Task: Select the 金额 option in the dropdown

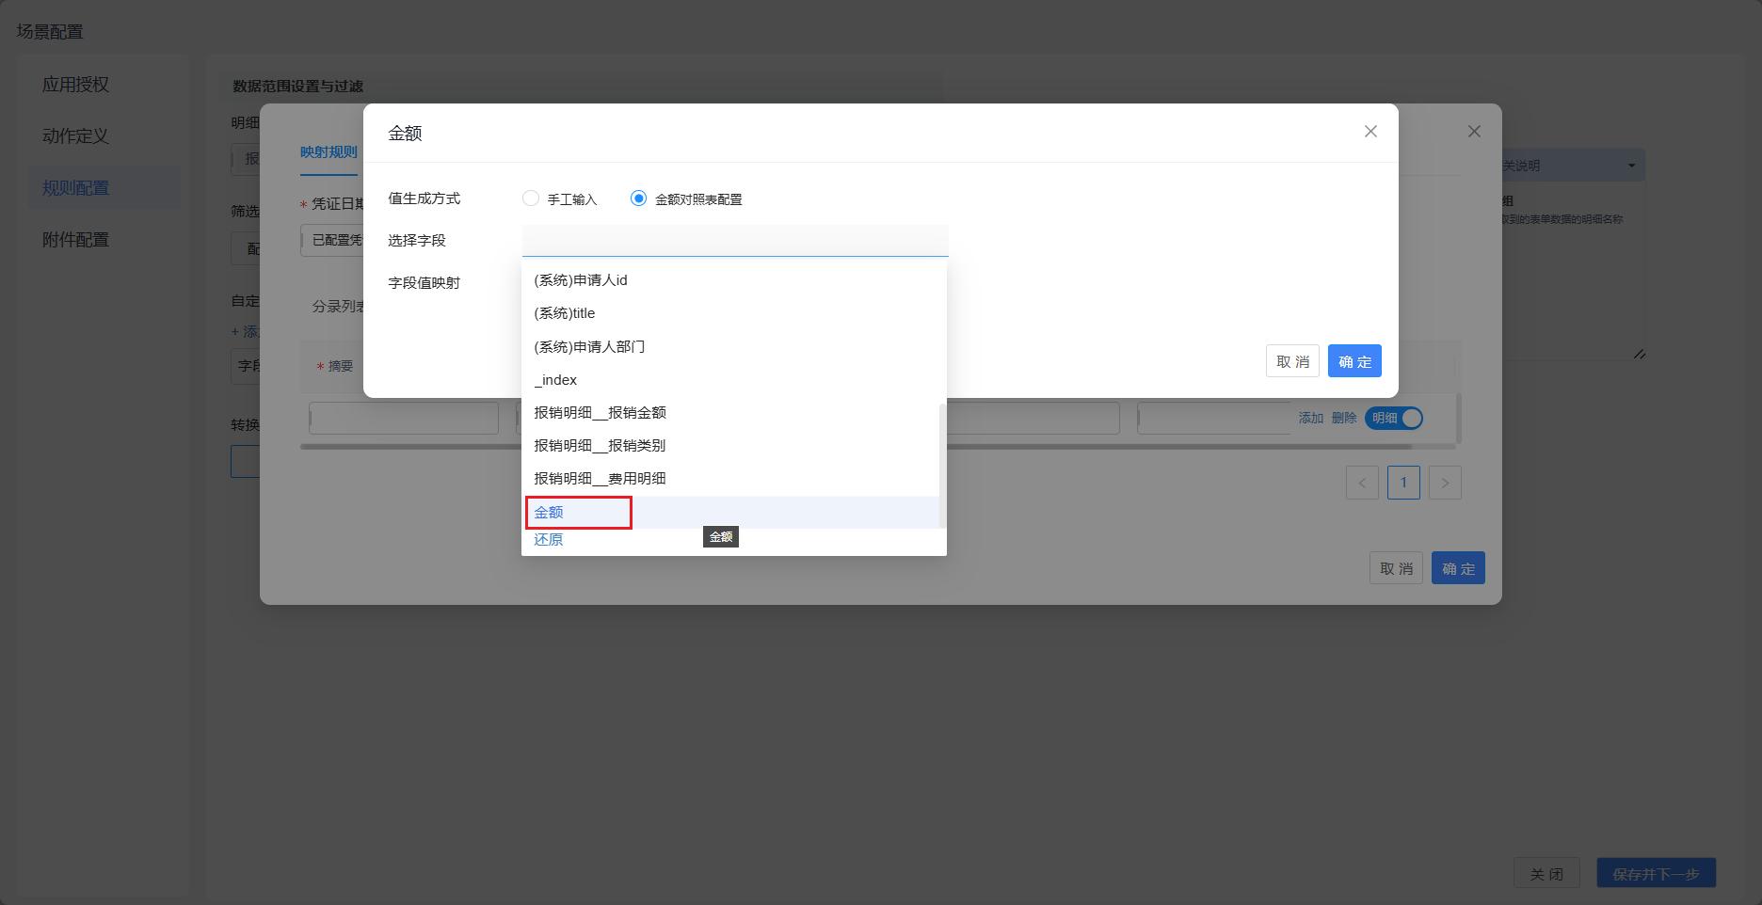Action: pos(730,512)
